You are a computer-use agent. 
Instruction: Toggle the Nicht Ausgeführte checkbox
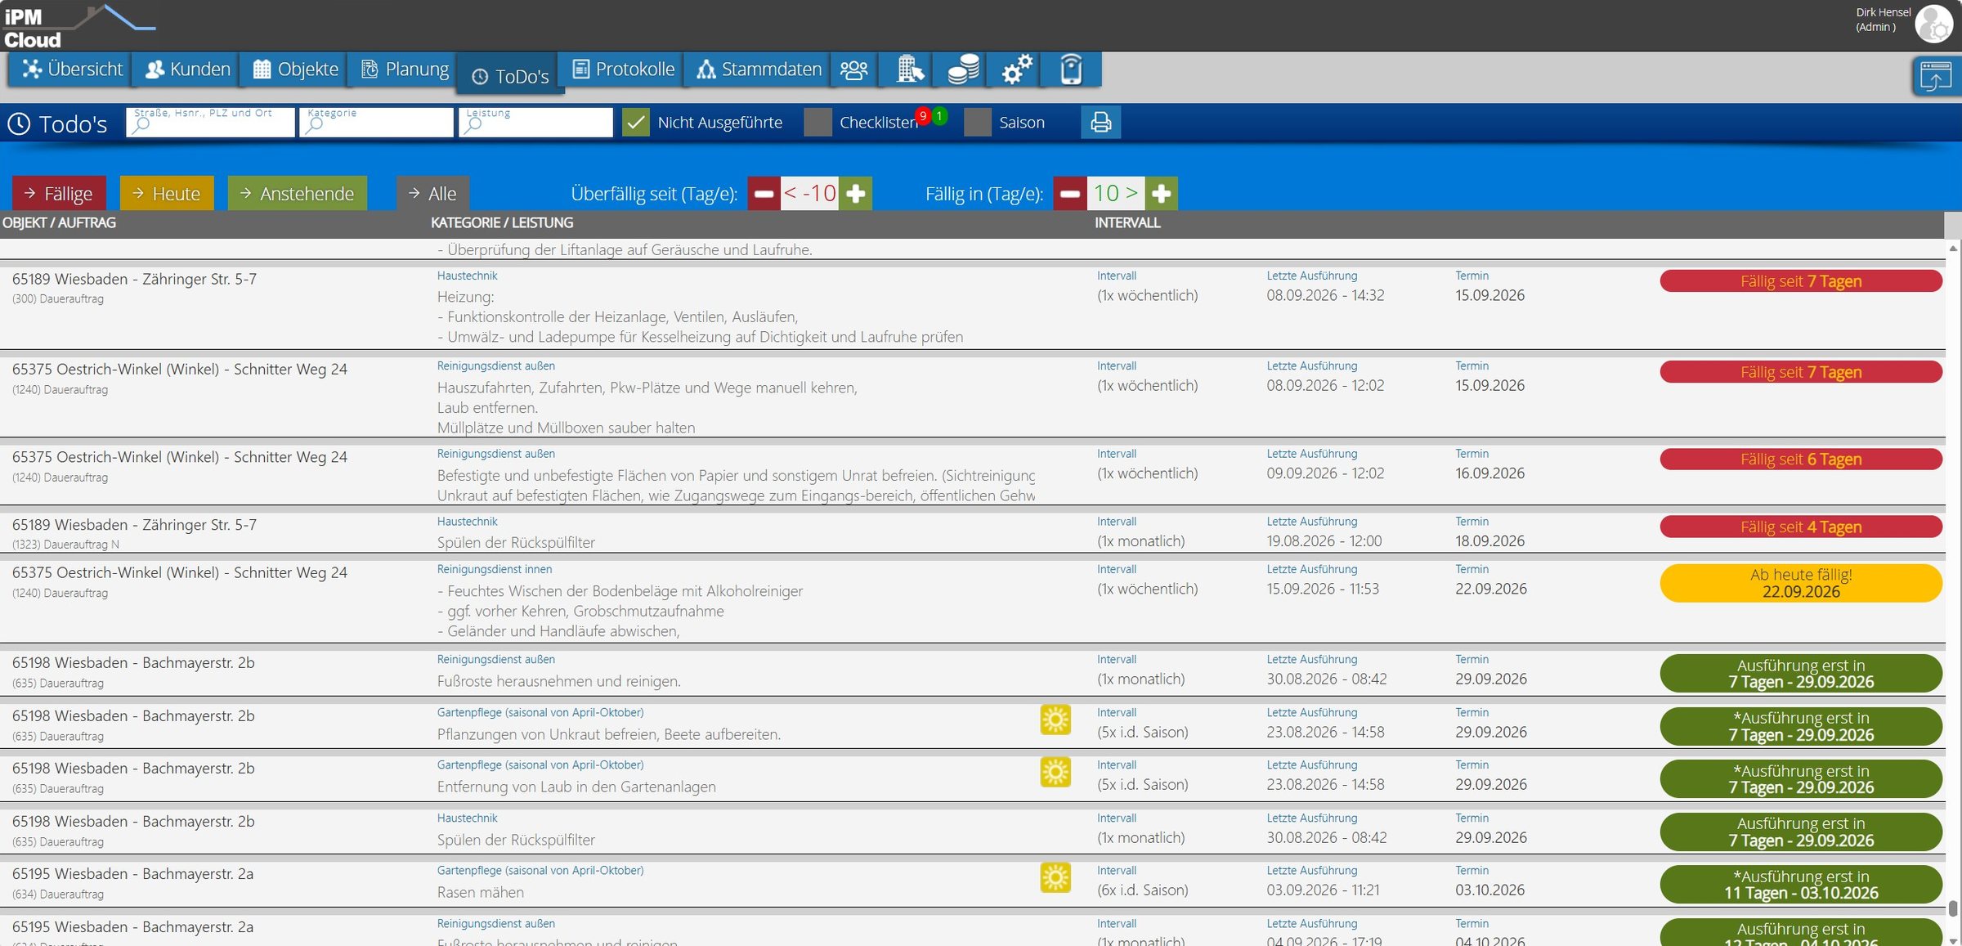tap(635, 123)
